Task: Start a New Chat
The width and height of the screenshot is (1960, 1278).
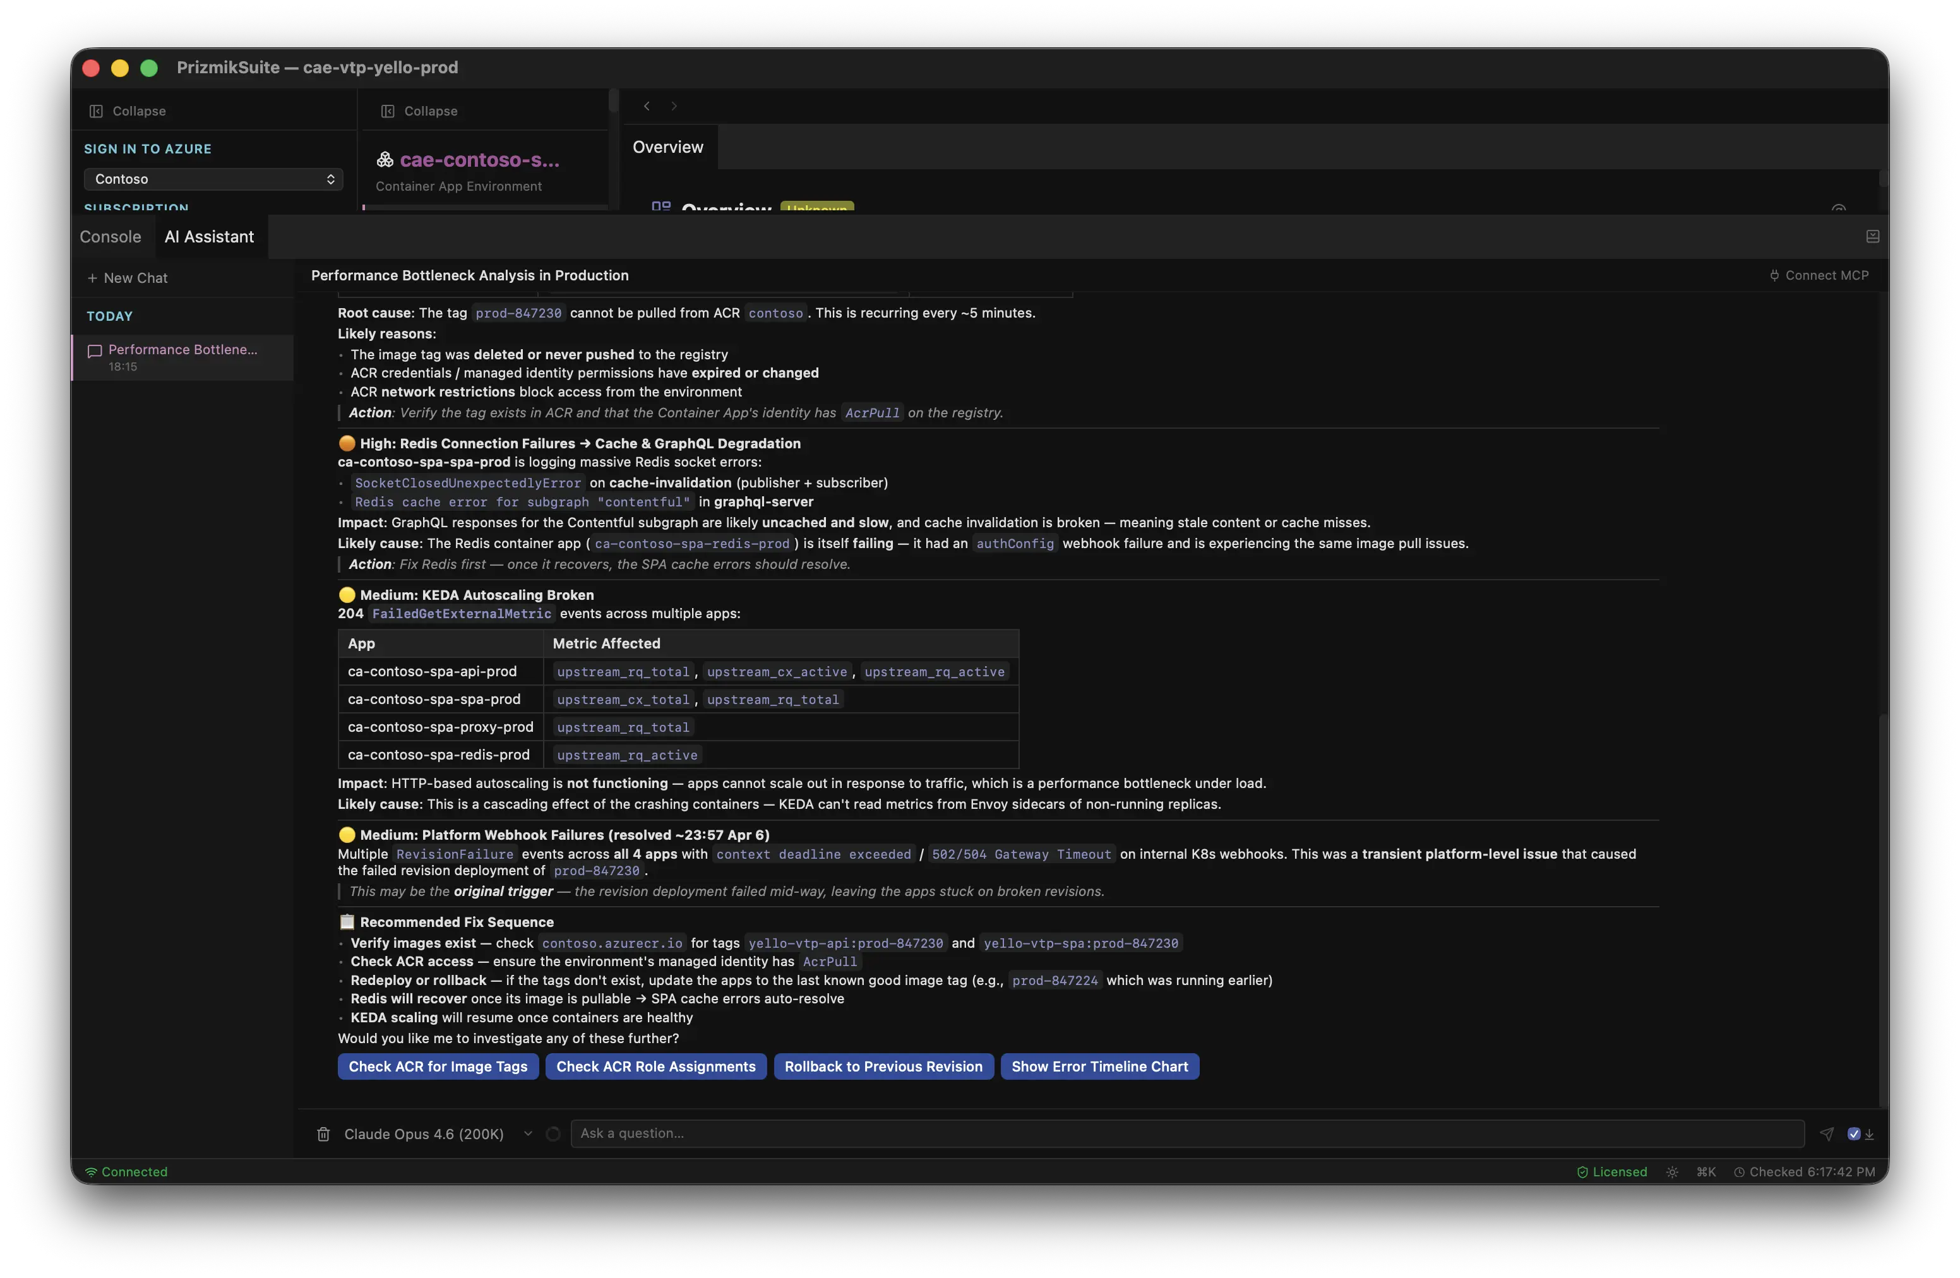Action: click(x=128, y=278)
